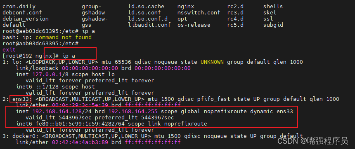This screenshot has height=149, width=355.
Task: Select the ens33 interface name in red box
Action: click(x=20, y=99)
